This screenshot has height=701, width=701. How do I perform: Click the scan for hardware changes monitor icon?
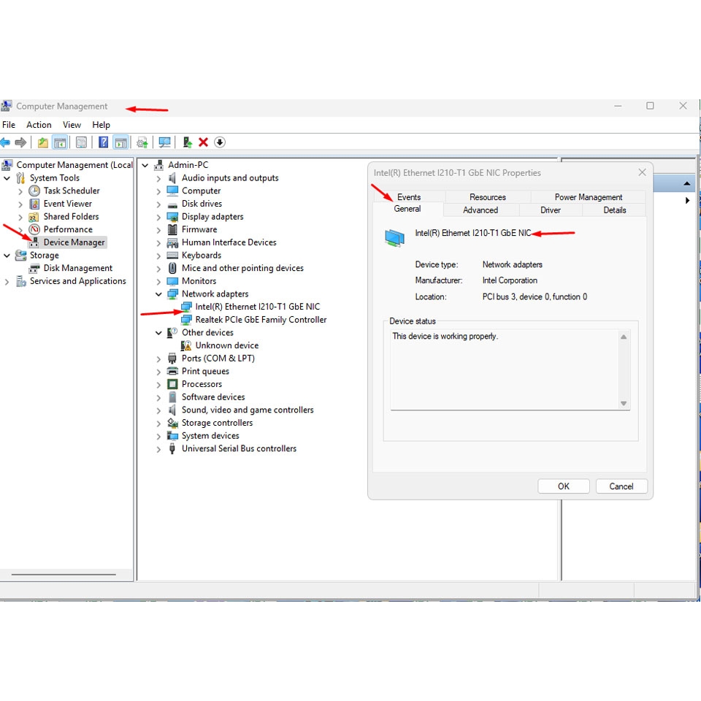(x=164, y=142)
